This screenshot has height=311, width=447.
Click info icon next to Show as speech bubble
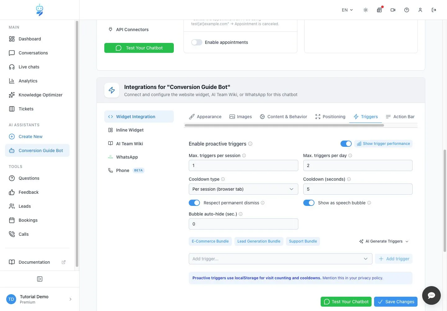click(369, 203)
